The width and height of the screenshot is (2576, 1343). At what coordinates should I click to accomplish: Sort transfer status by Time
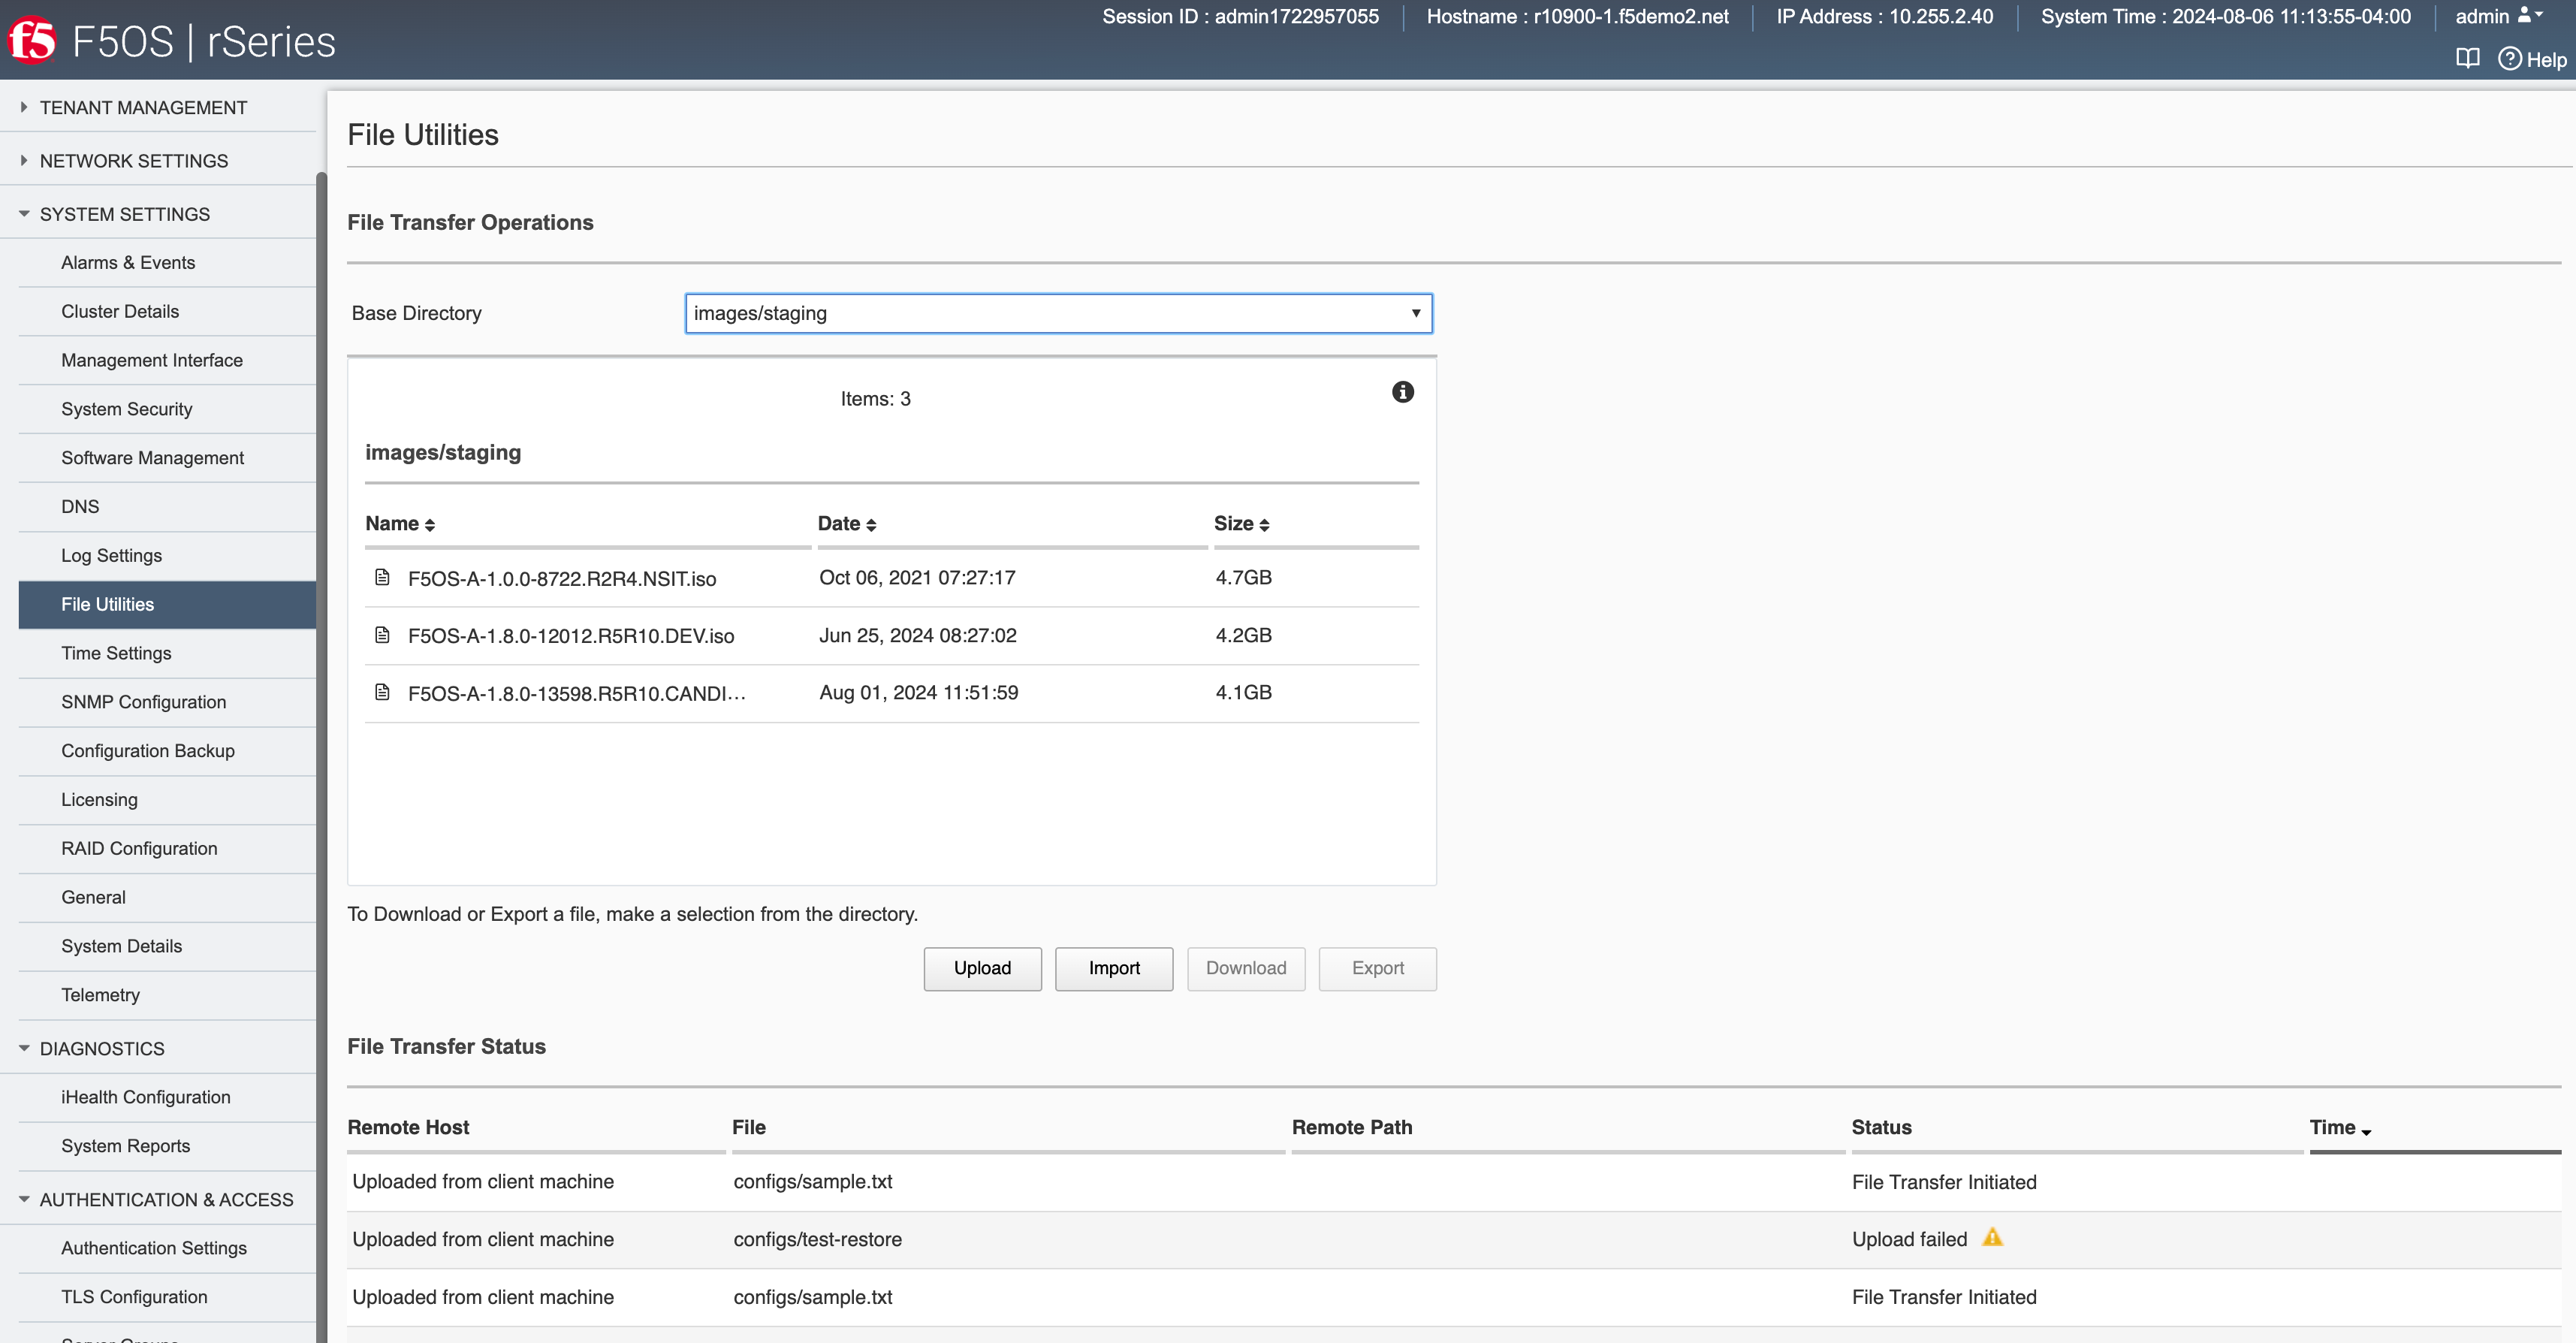point(2341,1128)
